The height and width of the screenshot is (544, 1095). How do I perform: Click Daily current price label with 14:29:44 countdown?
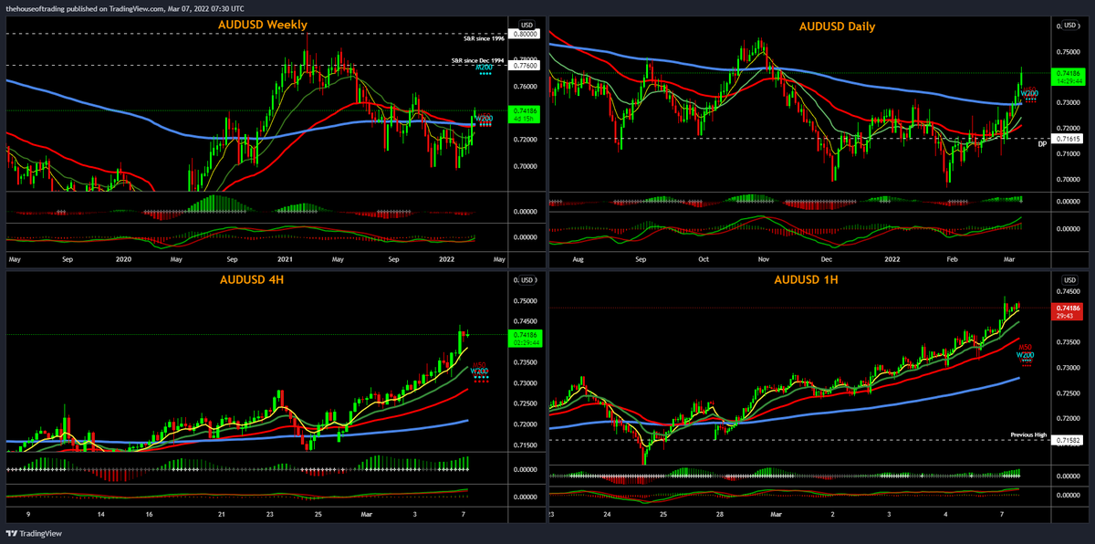1068,76
